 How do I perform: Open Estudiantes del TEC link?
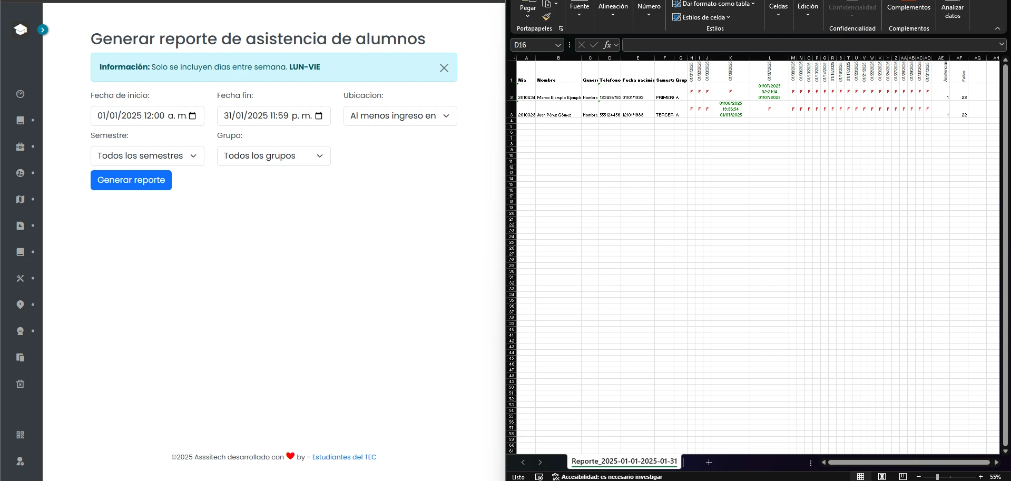[x=345, y=457]
